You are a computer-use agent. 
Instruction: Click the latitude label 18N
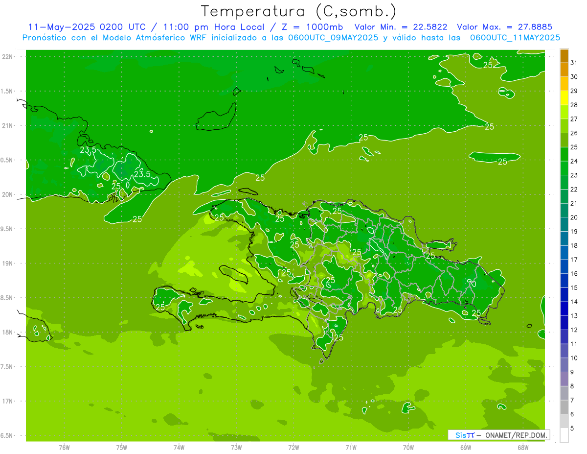(7, 332)
